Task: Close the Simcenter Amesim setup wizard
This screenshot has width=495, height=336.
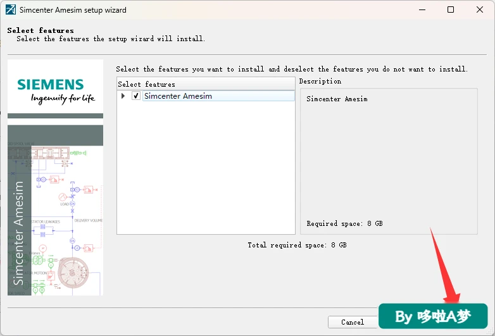Action: [x=480, y=9]
